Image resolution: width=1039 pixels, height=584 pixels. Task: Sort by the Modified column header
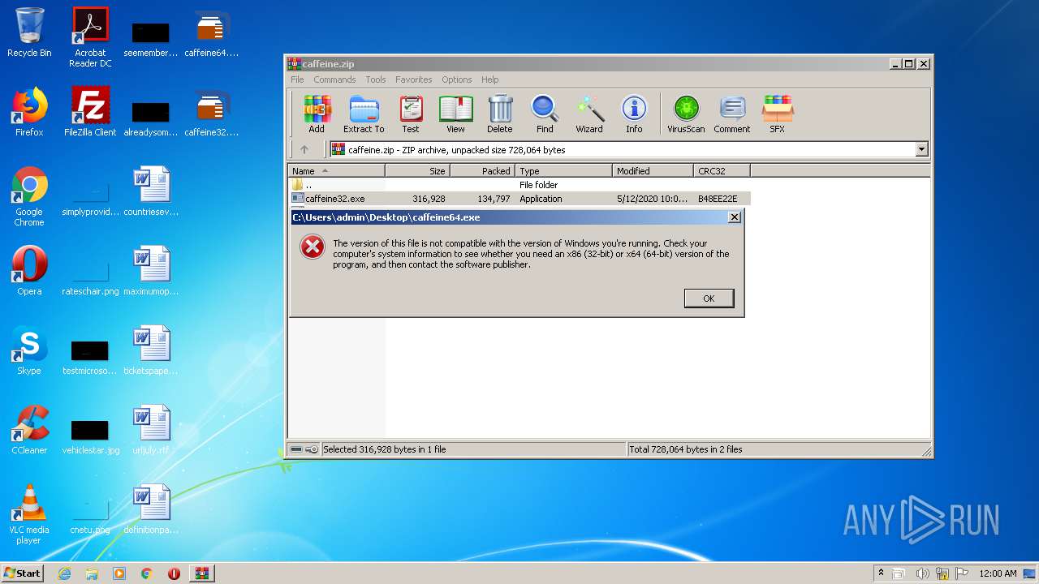tap(653, 171)
